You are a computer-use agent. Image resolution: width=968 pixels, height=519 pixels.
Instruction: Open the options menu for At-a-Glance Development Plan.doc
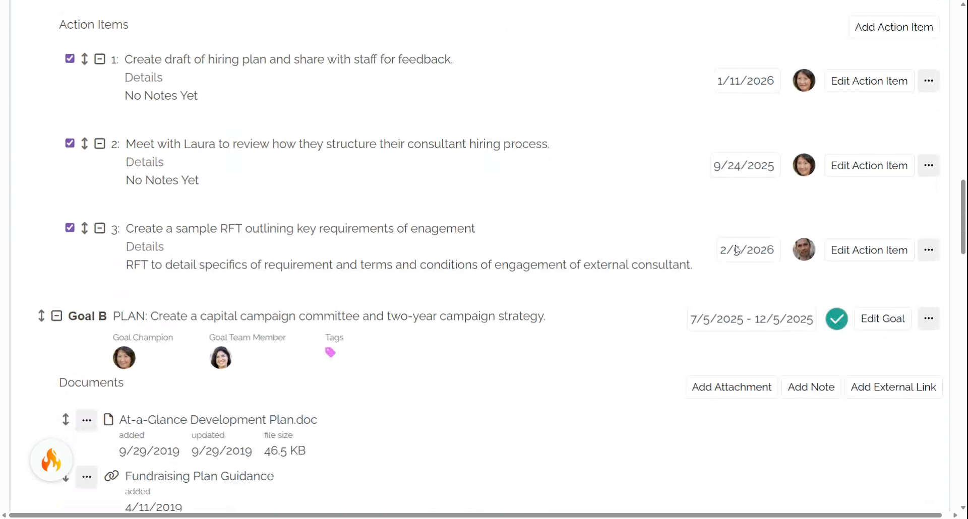click(87, 420)
